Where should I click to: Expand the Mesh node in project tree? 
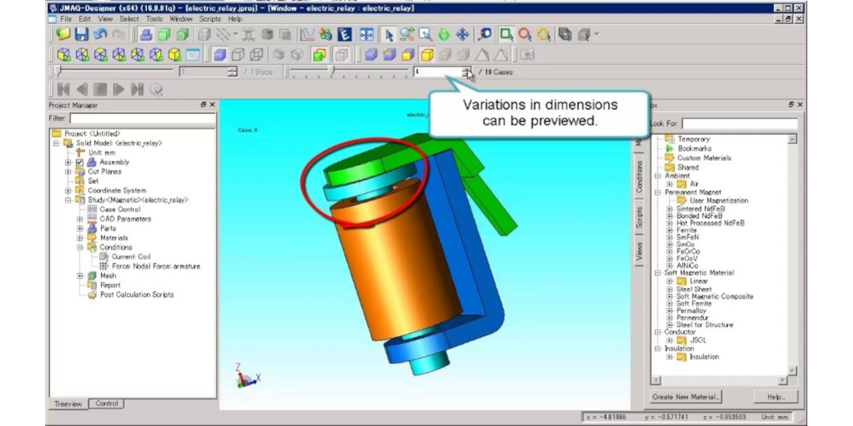[80, 276]
